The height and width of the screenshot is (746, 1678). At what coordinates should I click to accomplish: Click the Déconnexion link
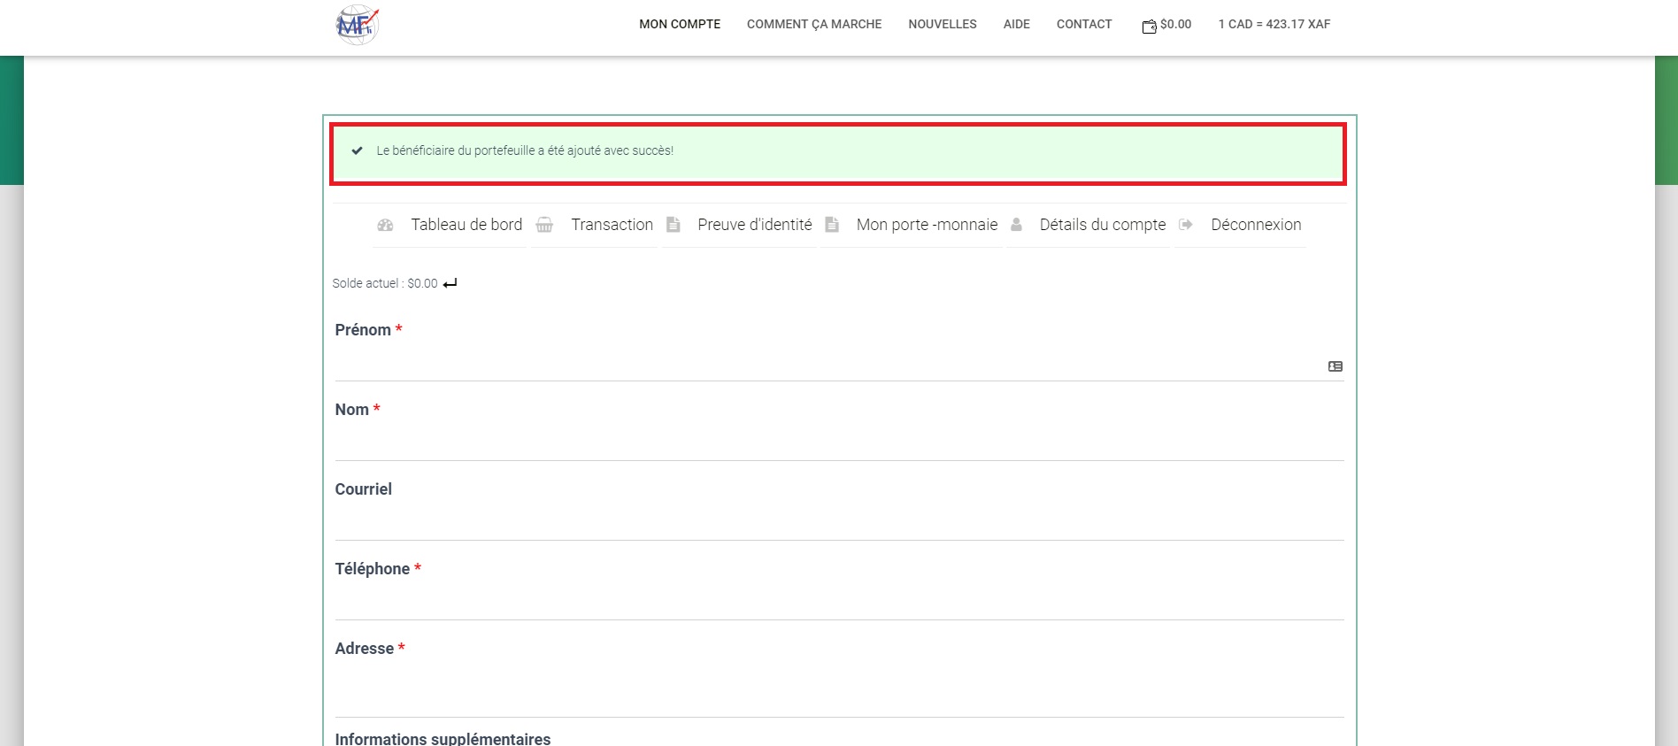(x=1256, y=225)
